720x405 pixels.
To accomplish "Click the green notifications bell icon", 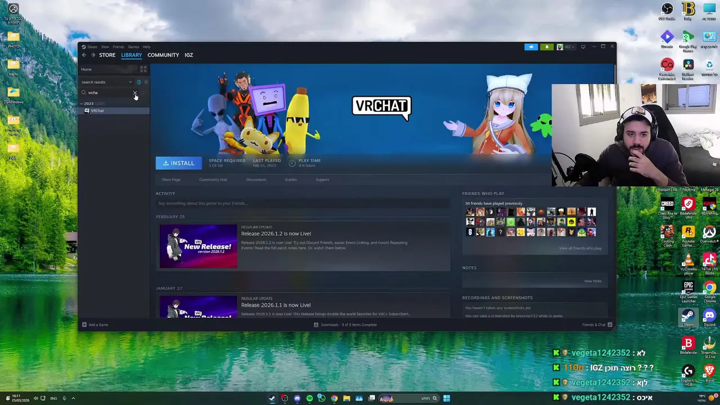I will pos(547,47).
